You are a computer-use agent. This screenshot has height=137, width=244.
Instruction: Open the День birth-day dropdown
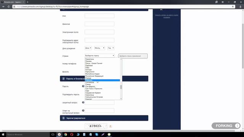(88, 48)
